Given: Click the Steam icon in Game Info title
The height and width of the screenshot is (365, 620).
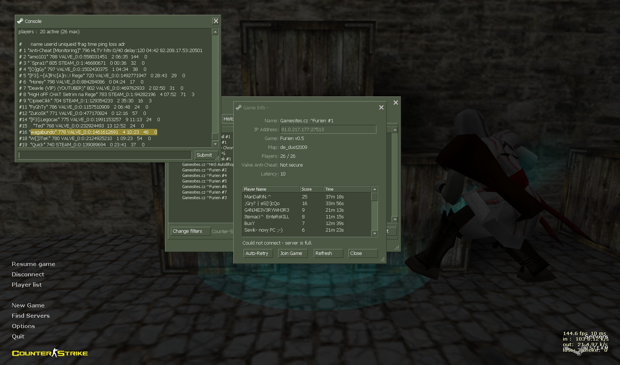Looking at the screenshot, I should tap(238, 108).
